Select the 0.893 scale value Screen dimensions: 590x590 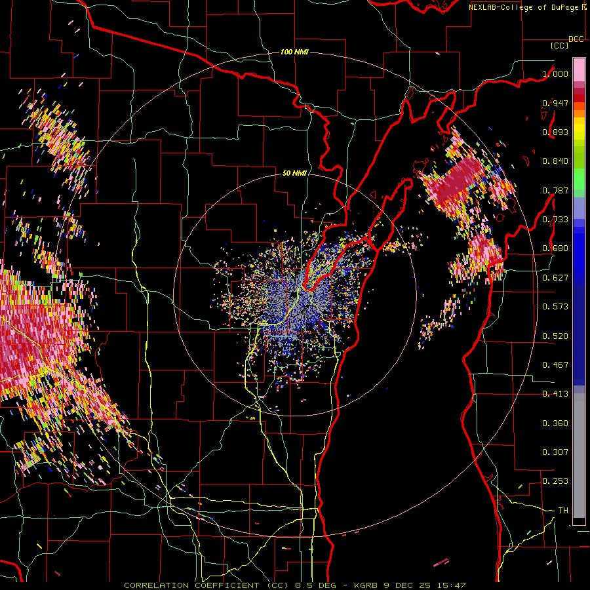pos(555,132)
